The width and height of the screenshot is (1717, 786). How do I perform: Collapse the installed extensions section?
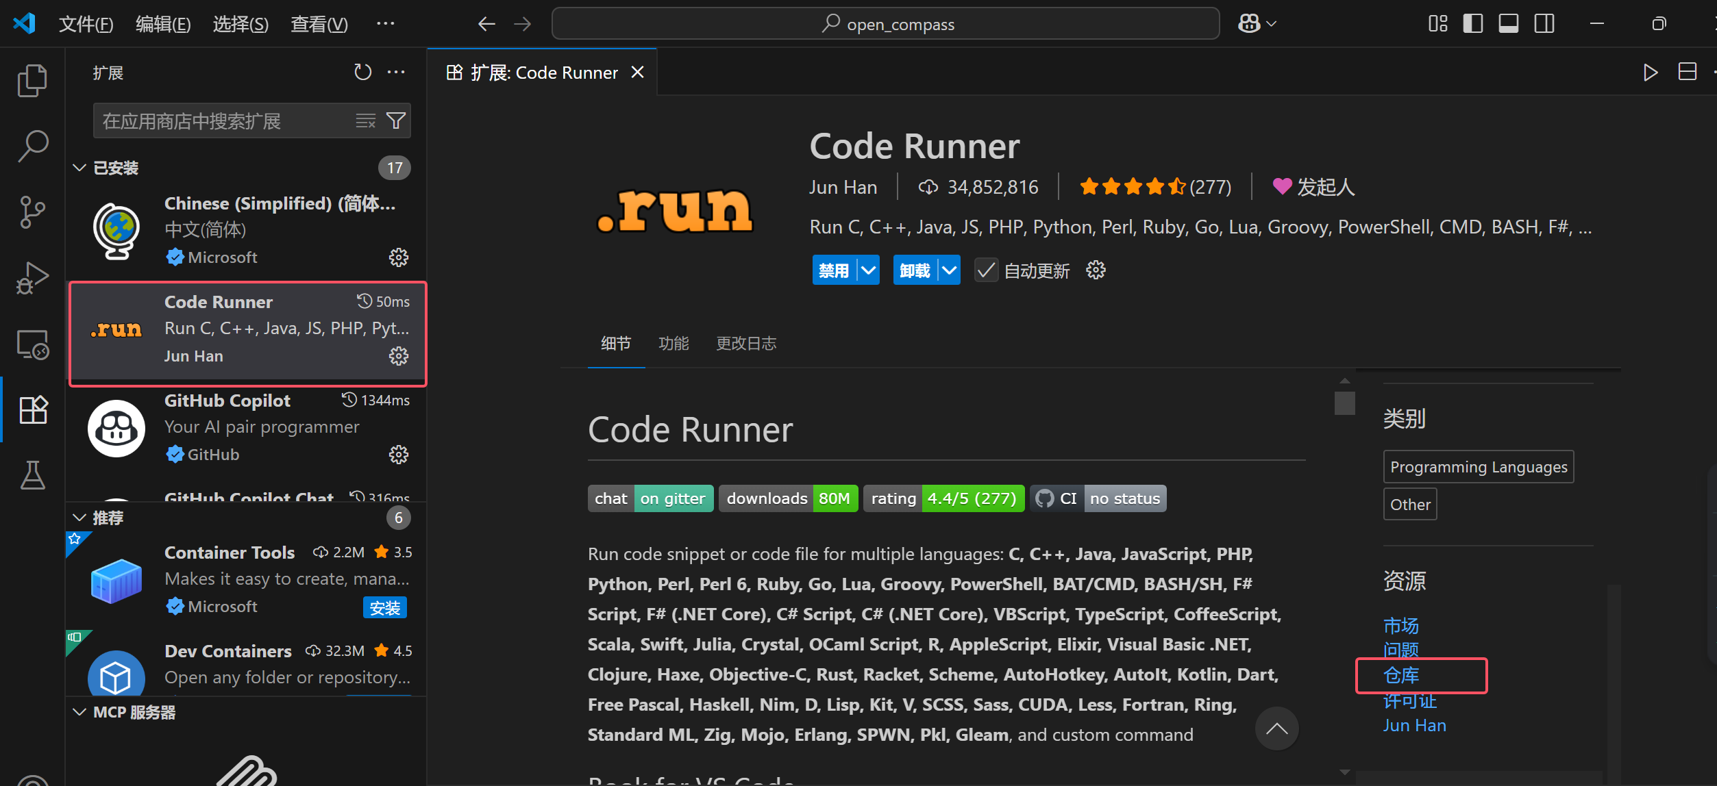[79, 168]
